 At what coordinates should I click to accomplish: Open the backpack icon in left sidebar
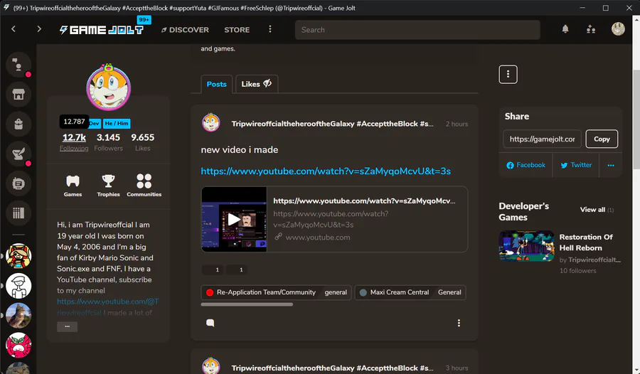[18, 124]
